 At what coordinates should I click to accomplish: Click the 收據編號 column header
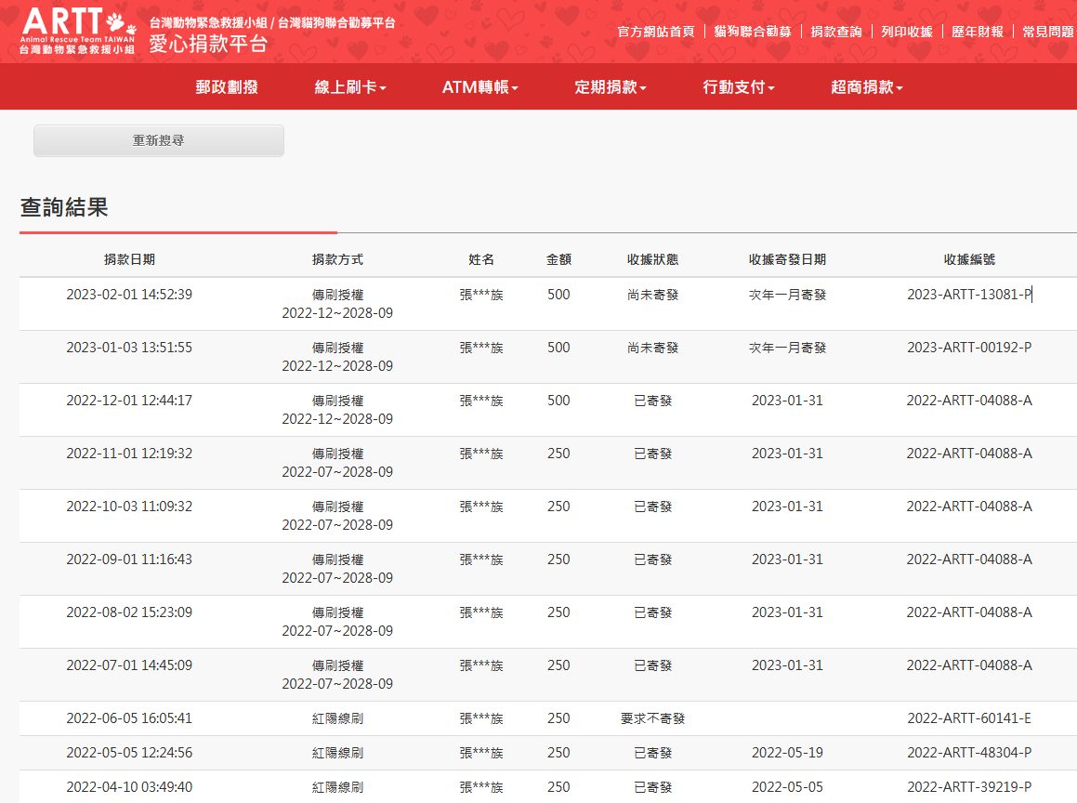coord(969,260)
